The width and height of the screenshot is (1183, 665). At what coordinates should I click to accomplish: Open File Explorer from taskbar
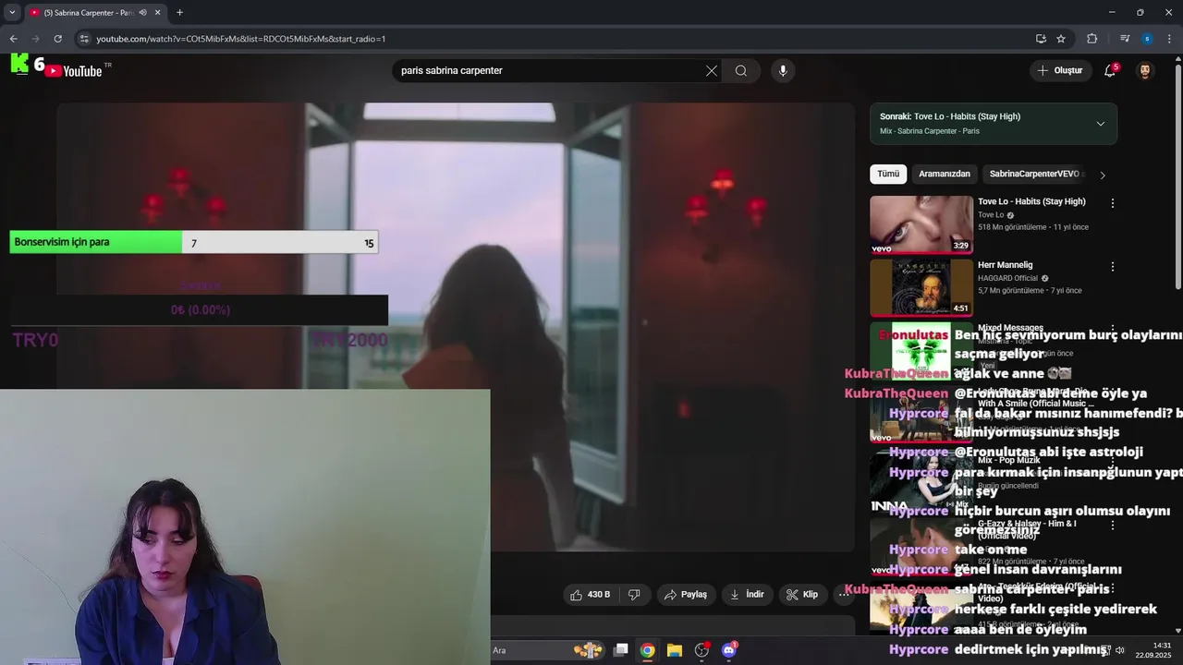coord(675,650)
